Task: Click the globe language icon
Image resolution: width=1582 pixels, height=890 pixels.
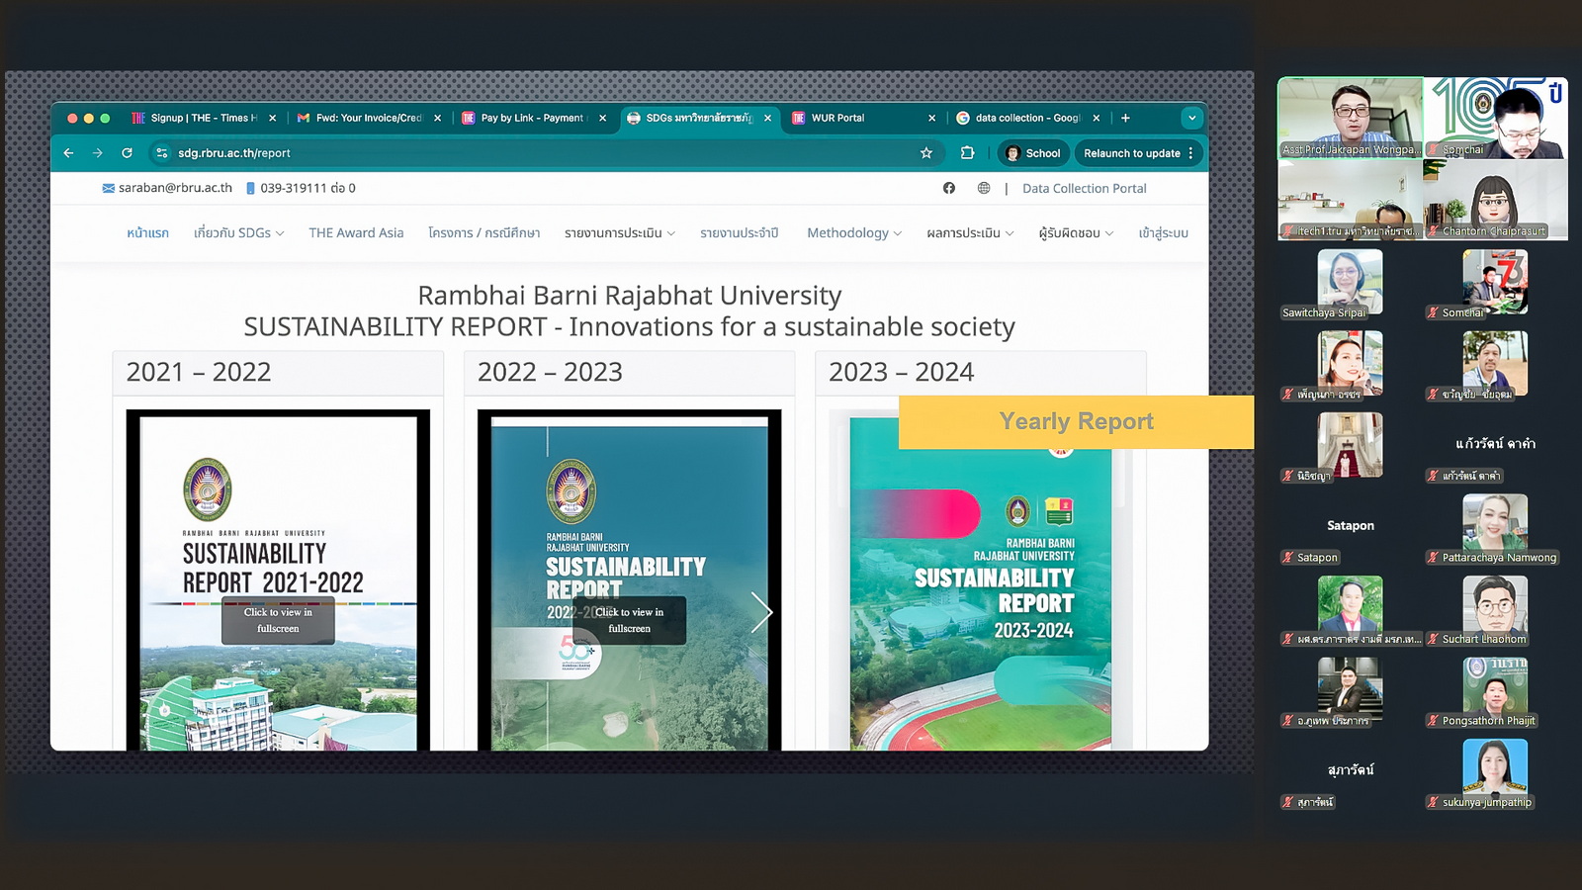Action: 984,188
